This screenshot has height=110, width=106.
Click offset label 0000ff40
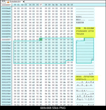6,28
